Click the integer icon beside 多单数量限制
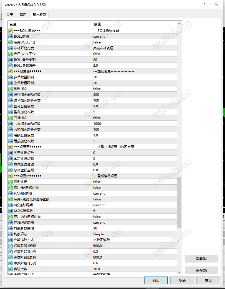Screen dimensions: 225x289 (11, 77)
